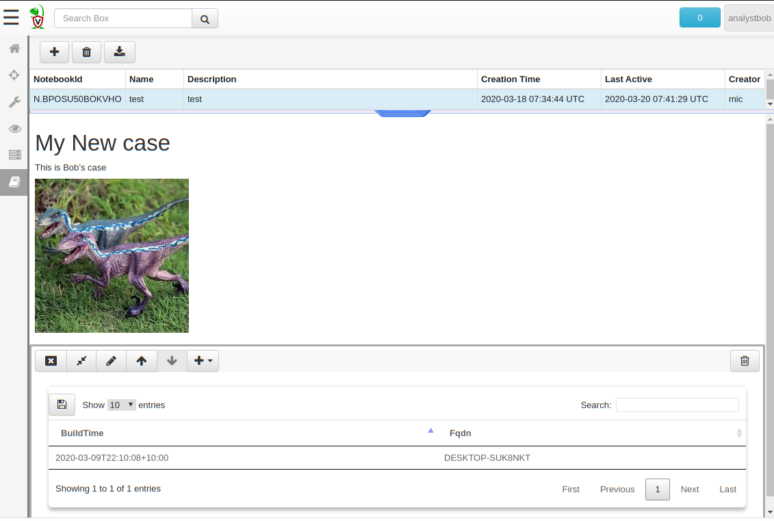Go to the Next results page
The image size is (774, 521).
[689, 489]
